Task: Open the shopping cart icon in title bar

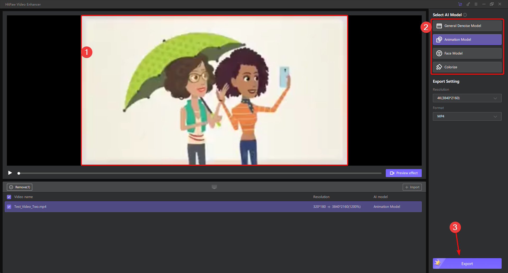Action: pyautogui.click(x=460, y=4)
